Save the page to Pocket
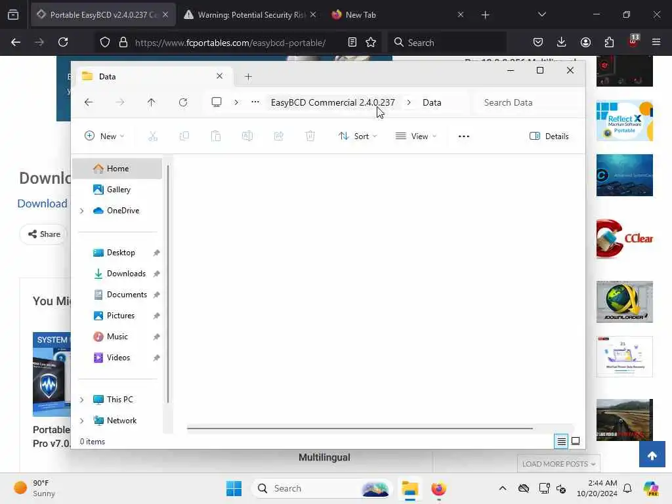The image size is (672, 504). click(x=538, y=42)
